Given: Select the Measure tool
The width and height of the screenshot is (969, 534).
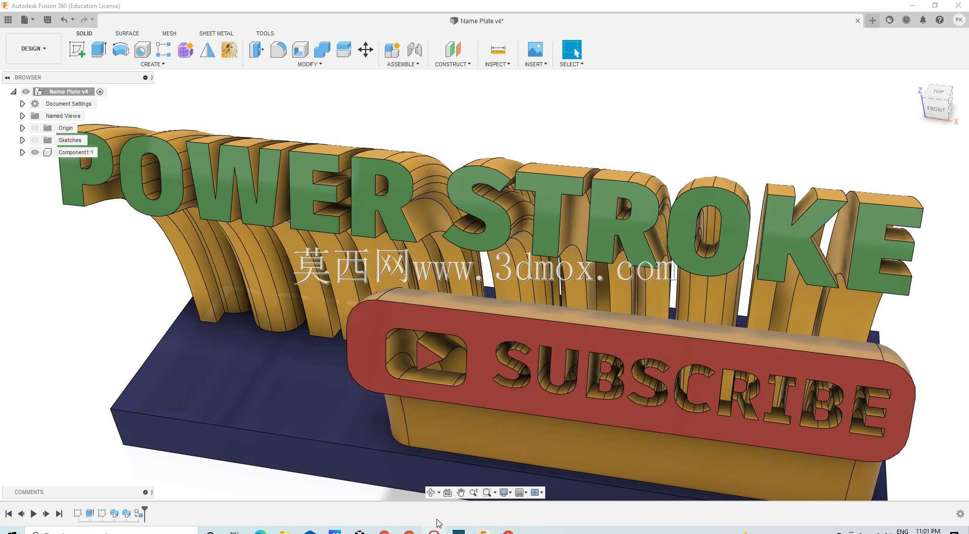Looking at the screenshot, I should (498, 50).
